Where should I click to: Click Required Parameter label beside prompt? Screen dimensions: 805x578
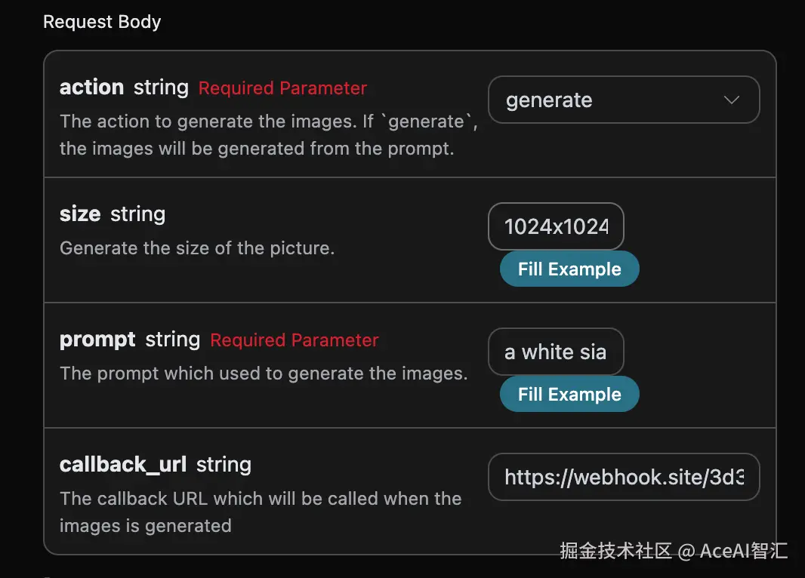click(294, 340)
